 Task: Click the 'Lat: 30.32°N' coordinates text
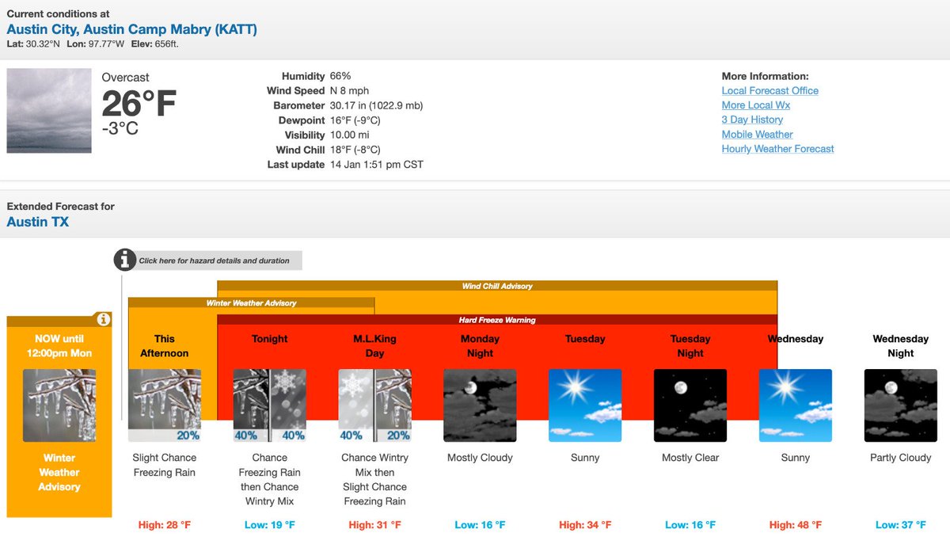coord(33,44)
